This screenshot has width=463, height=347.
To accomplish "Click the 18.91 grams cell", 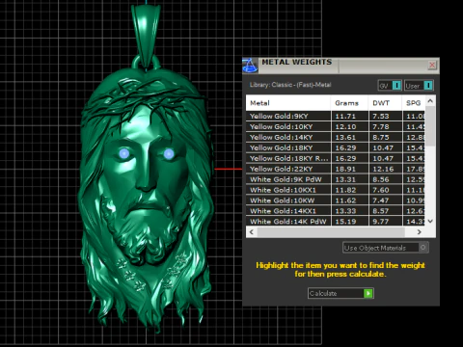I will (350, 169).
